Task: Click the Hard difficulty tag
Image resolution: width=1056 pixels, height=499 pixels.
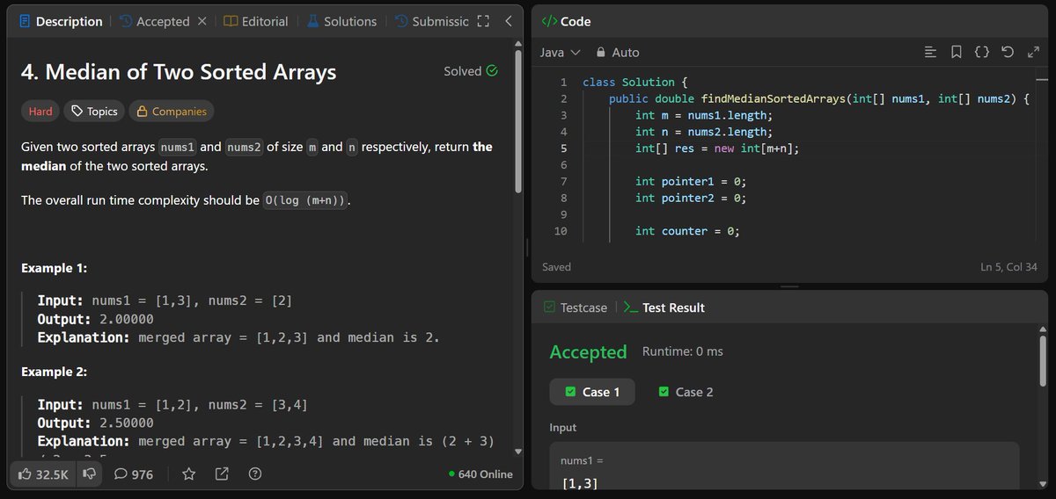Action: [x=40, y=112]
